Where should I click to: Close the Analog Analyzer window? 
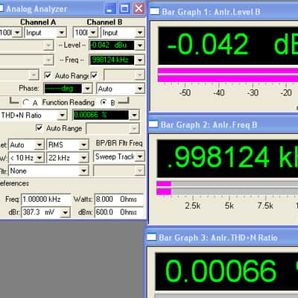(139, 9)
